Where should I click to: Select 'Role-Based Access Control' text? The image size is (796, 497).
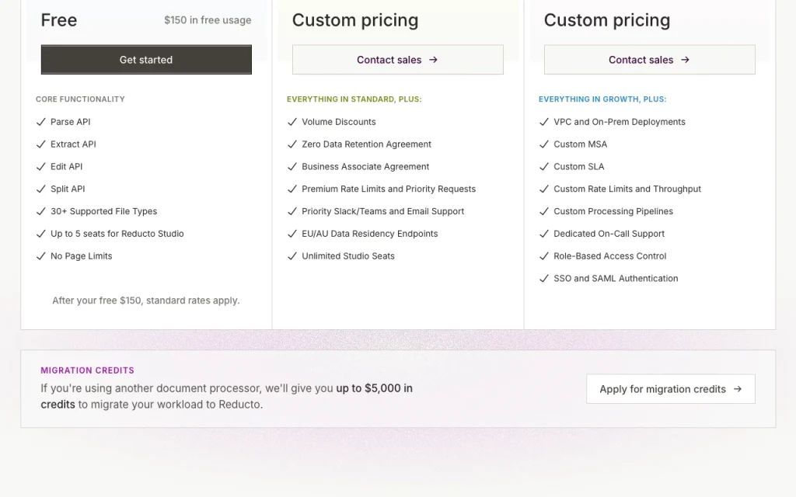click(x=609, y=255)
